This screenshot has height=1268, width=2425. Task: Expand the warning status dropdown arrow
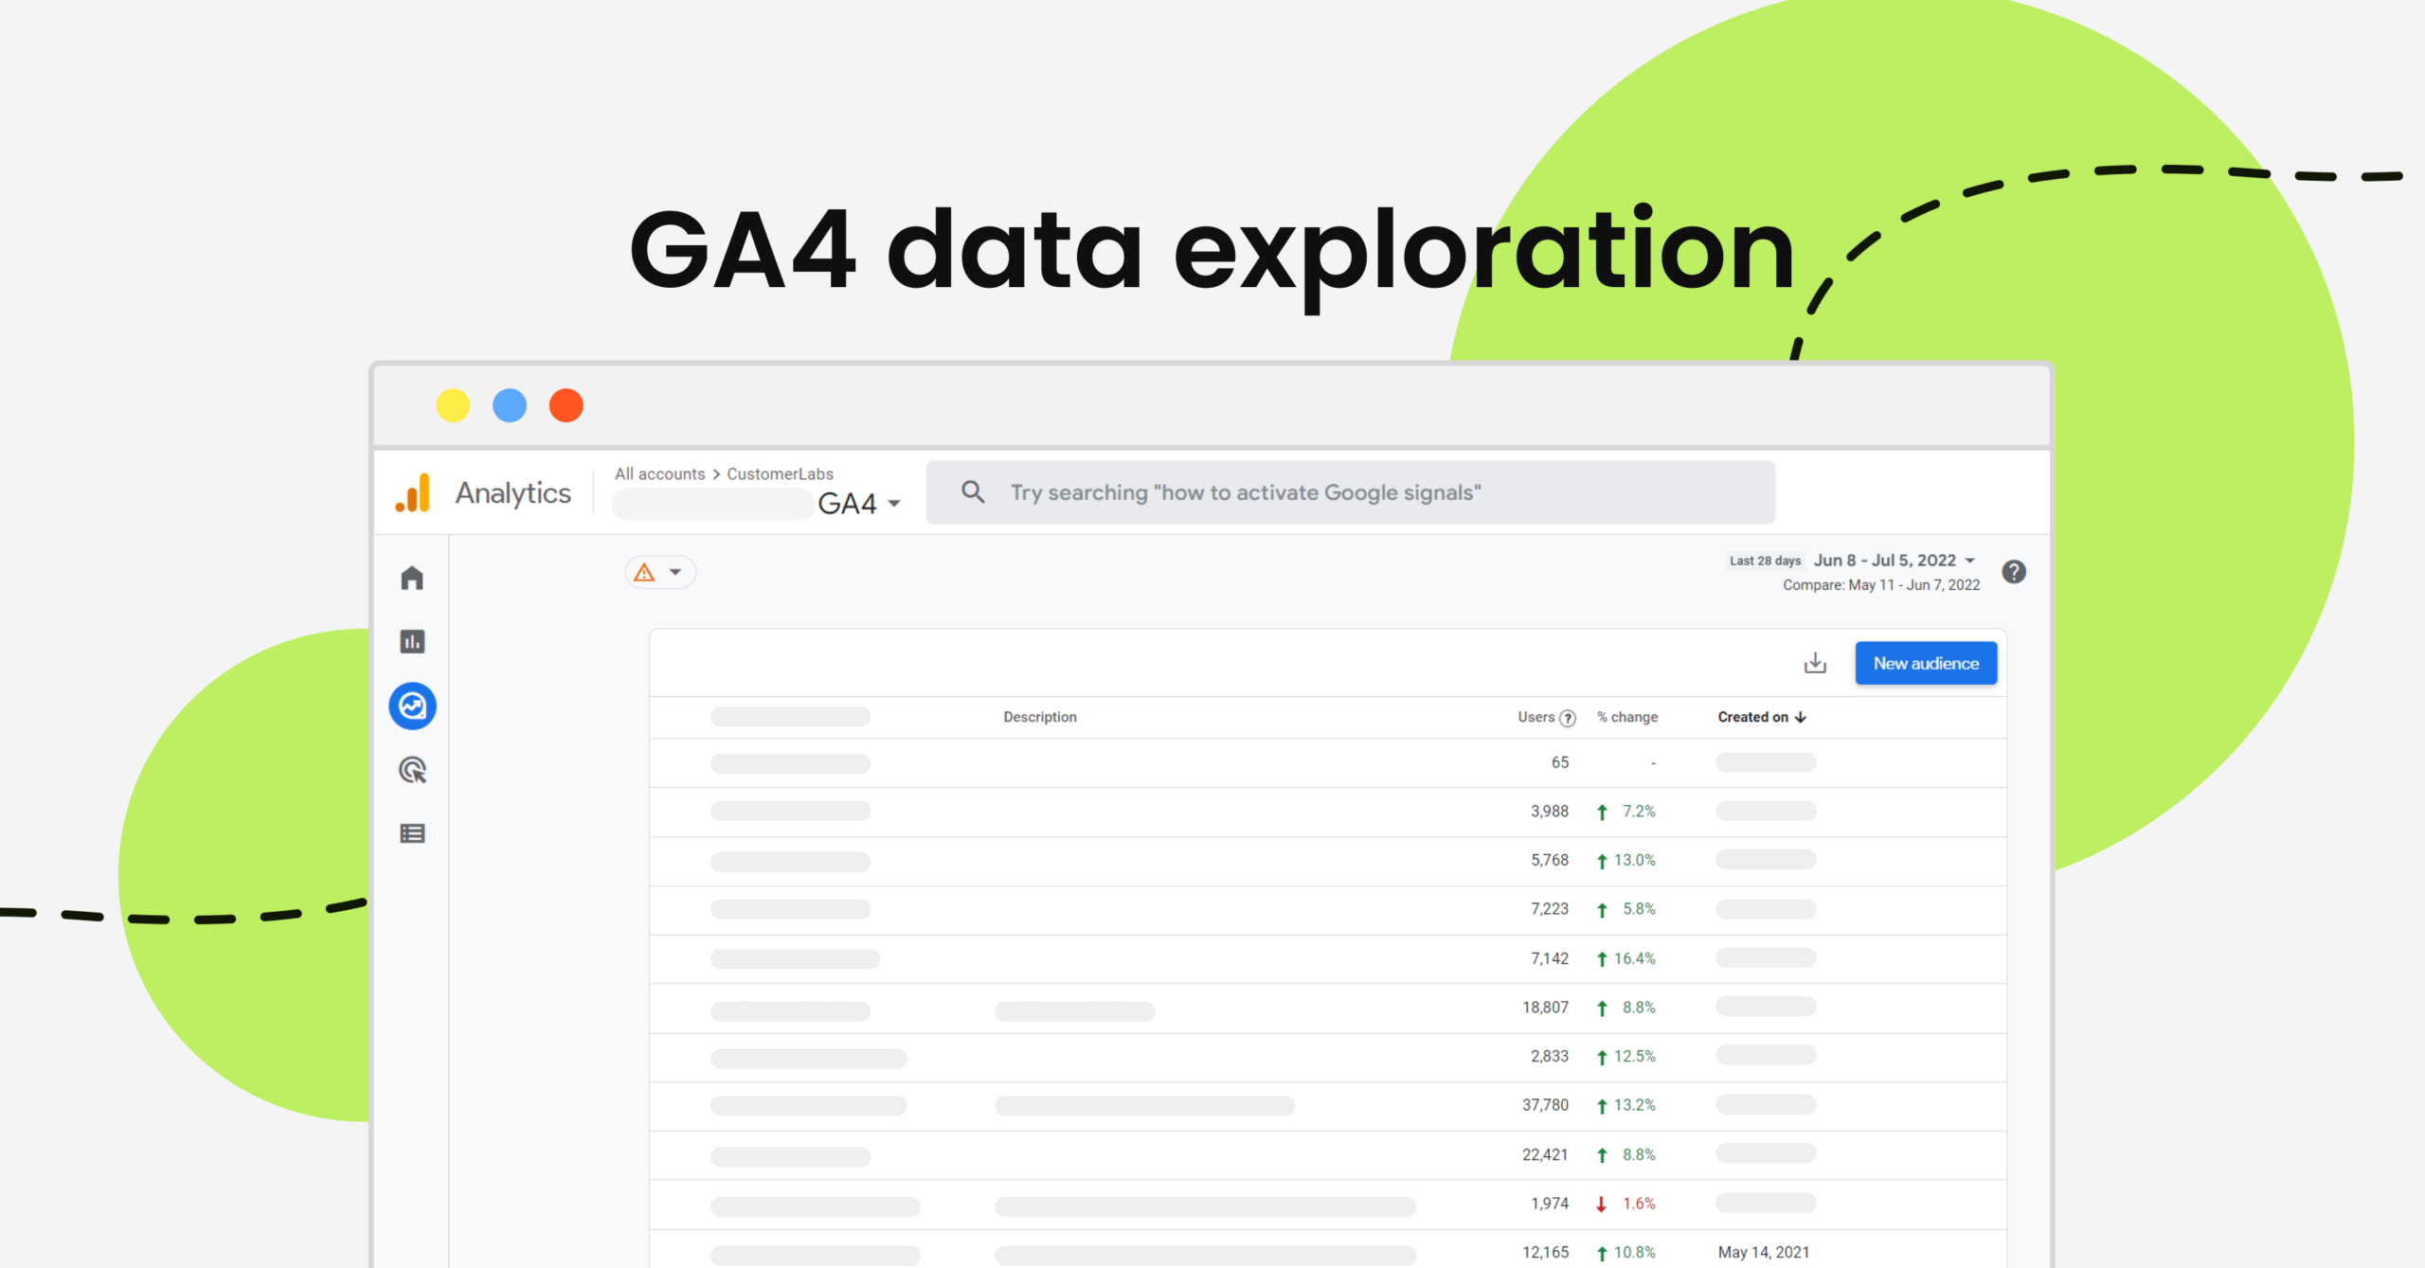pyautogui.click(x=675, y=572)
